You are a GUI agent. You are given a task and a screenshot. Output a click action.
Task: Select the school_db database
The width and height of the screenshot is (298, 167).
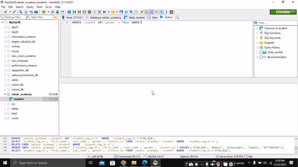(x=17, y=84)
